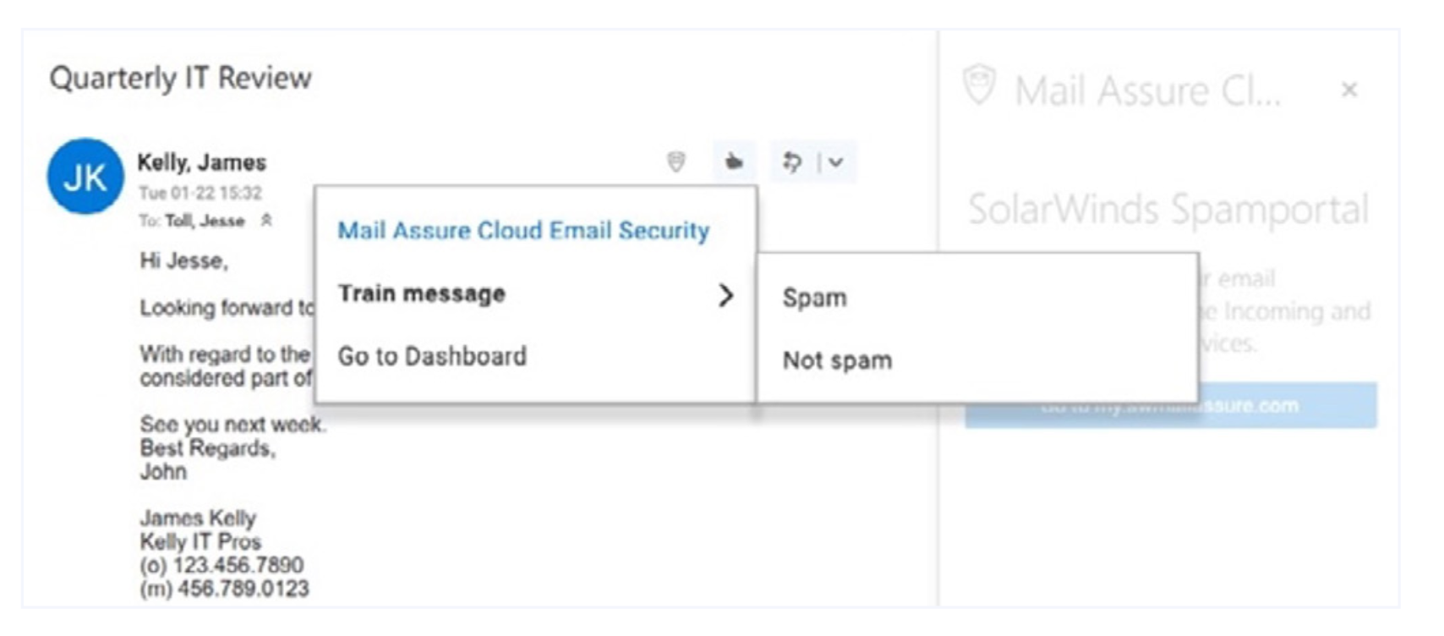Click the Mail Assure Cl... panel title

click(x=1147, y=90)
